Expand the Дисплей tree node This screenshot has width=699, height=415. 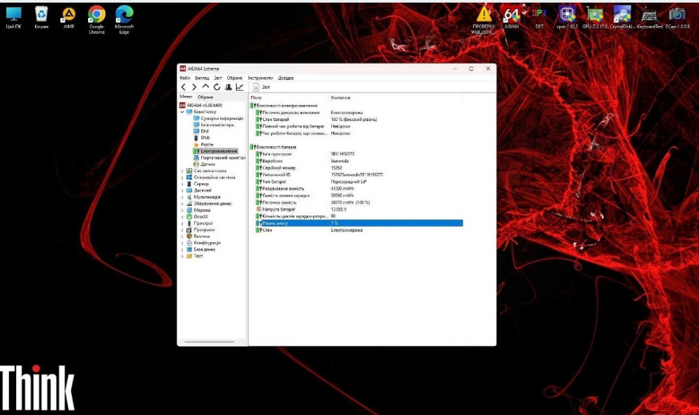point(182,190)
